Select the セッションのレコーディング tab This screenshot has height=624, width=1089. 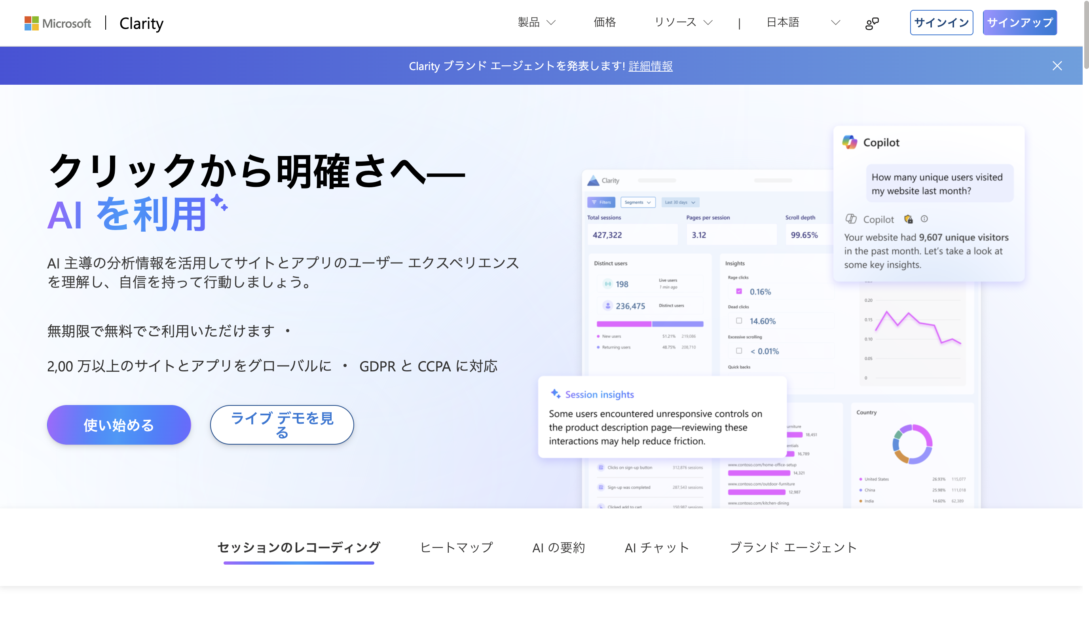[298, 547]
